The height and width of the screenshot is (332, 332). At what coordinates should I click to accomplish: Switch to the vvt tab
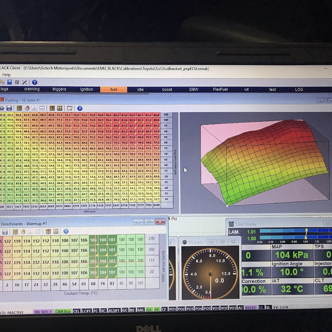[246, 90]
